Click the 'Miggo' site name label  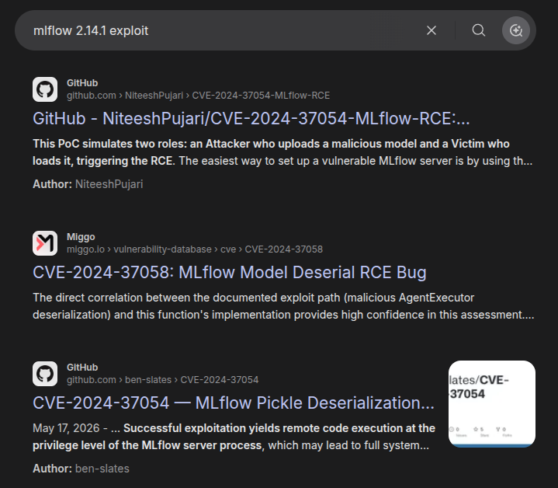81,237
